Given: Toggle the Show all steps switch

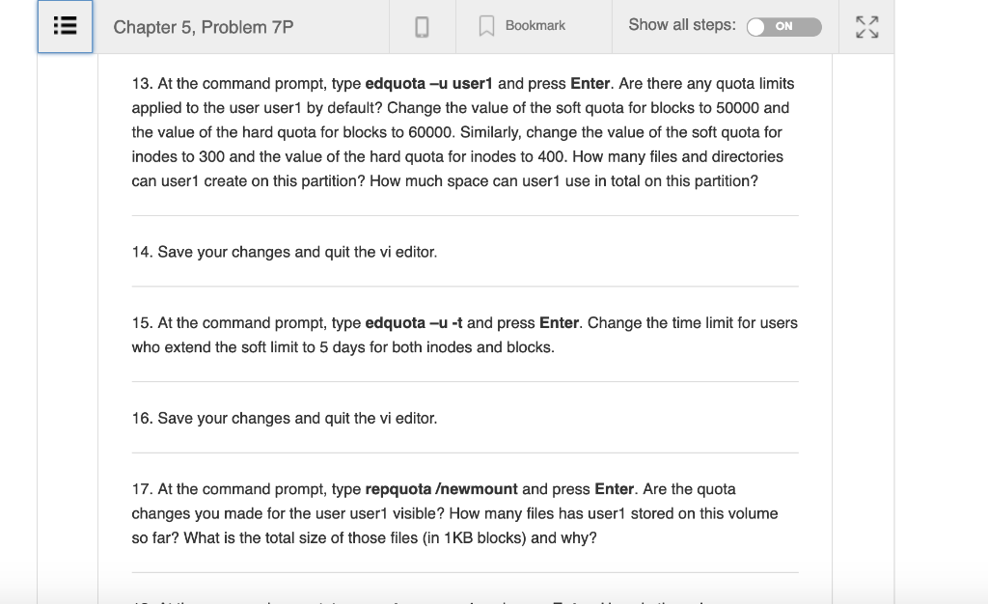Looking at the screenshot, I should (x=783, y=26).
